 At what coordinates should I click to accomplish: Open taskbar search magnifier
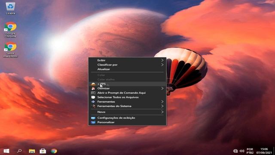click(19, 151)
